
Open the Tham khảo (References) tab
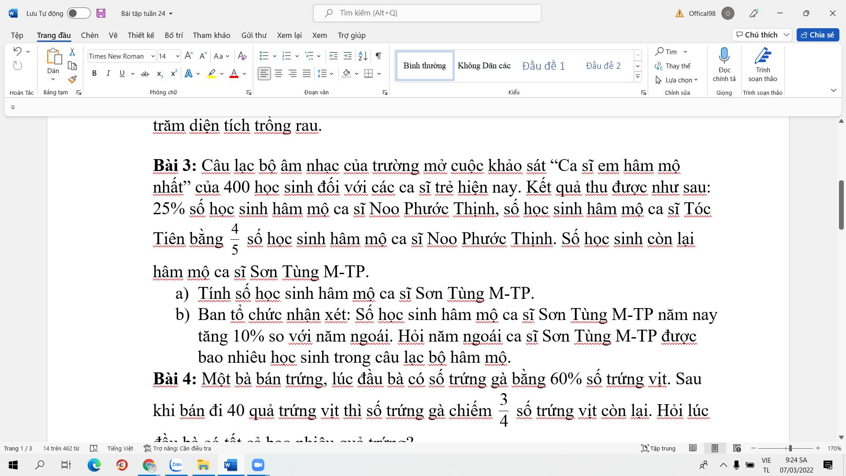click(x=211, y=35)
